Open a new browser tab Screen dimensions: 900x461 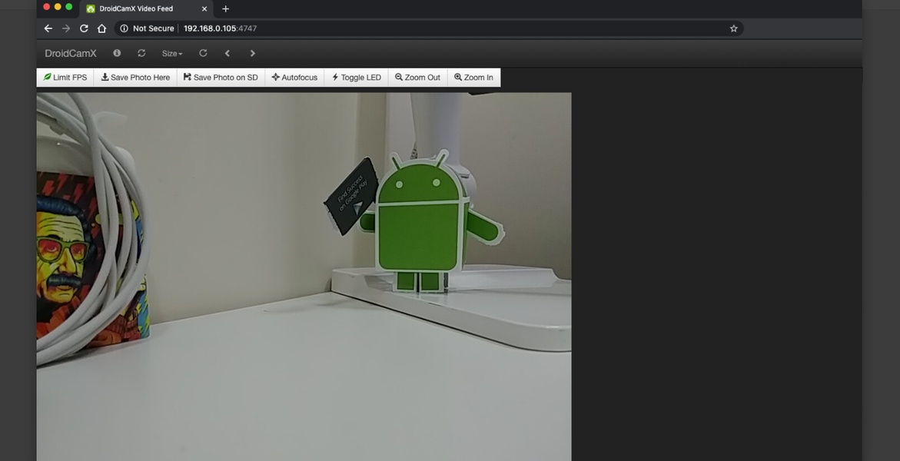(x=225, y=8)
